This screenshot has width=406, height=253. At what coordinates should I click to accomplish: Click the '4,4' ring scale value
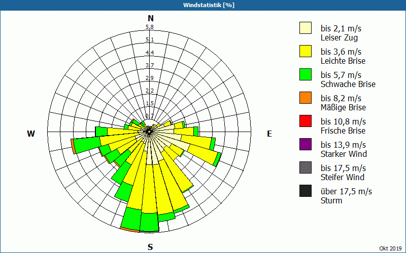pyautogui.click(x=150, y=53)
